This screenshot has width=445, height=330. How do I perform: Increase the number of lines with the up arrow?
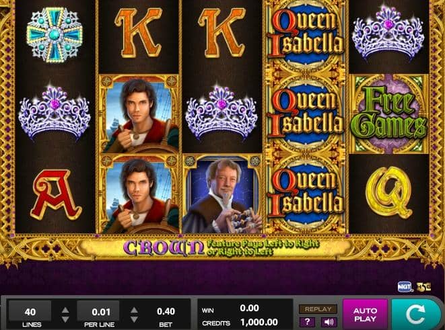(x=65, y=310)
